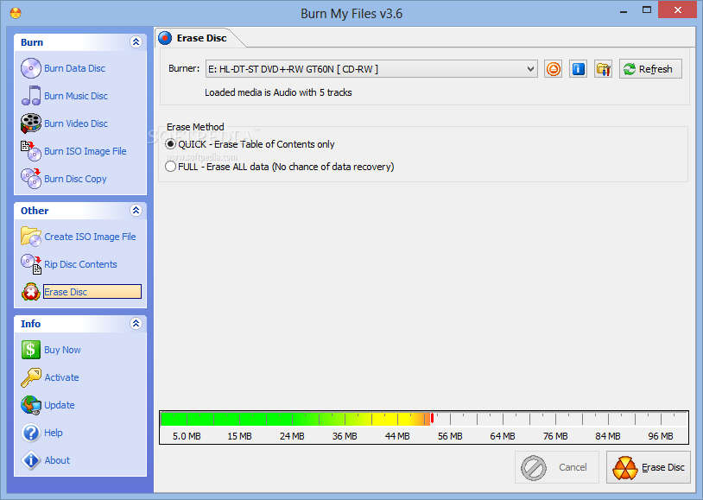Open the Buy Now link
This screenshot has height=500, width=703.
point(62,350)
